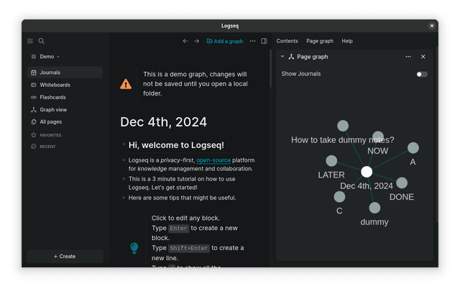Toggle right sidebar panel icon
The image size is (460, 291).
click(264, 41)
